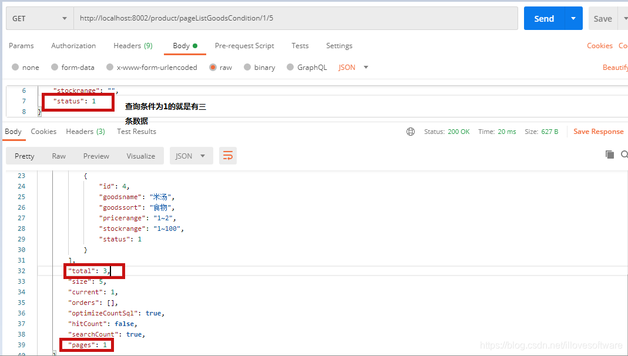Click the "id": 4 response line

[x=114, y=186]
